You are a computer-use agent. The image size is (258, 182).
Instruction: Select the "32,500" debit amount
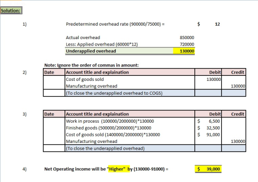[x=213, y=128]
